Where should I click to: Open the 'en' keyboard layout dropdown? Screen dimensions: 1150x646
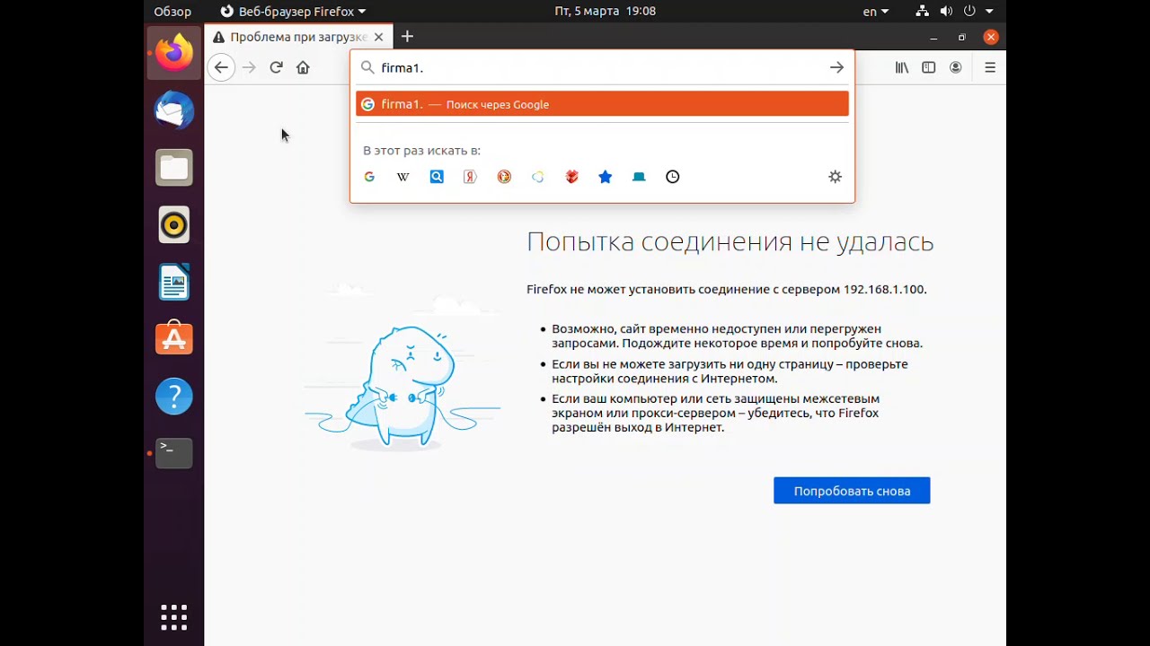coord(875,12)
